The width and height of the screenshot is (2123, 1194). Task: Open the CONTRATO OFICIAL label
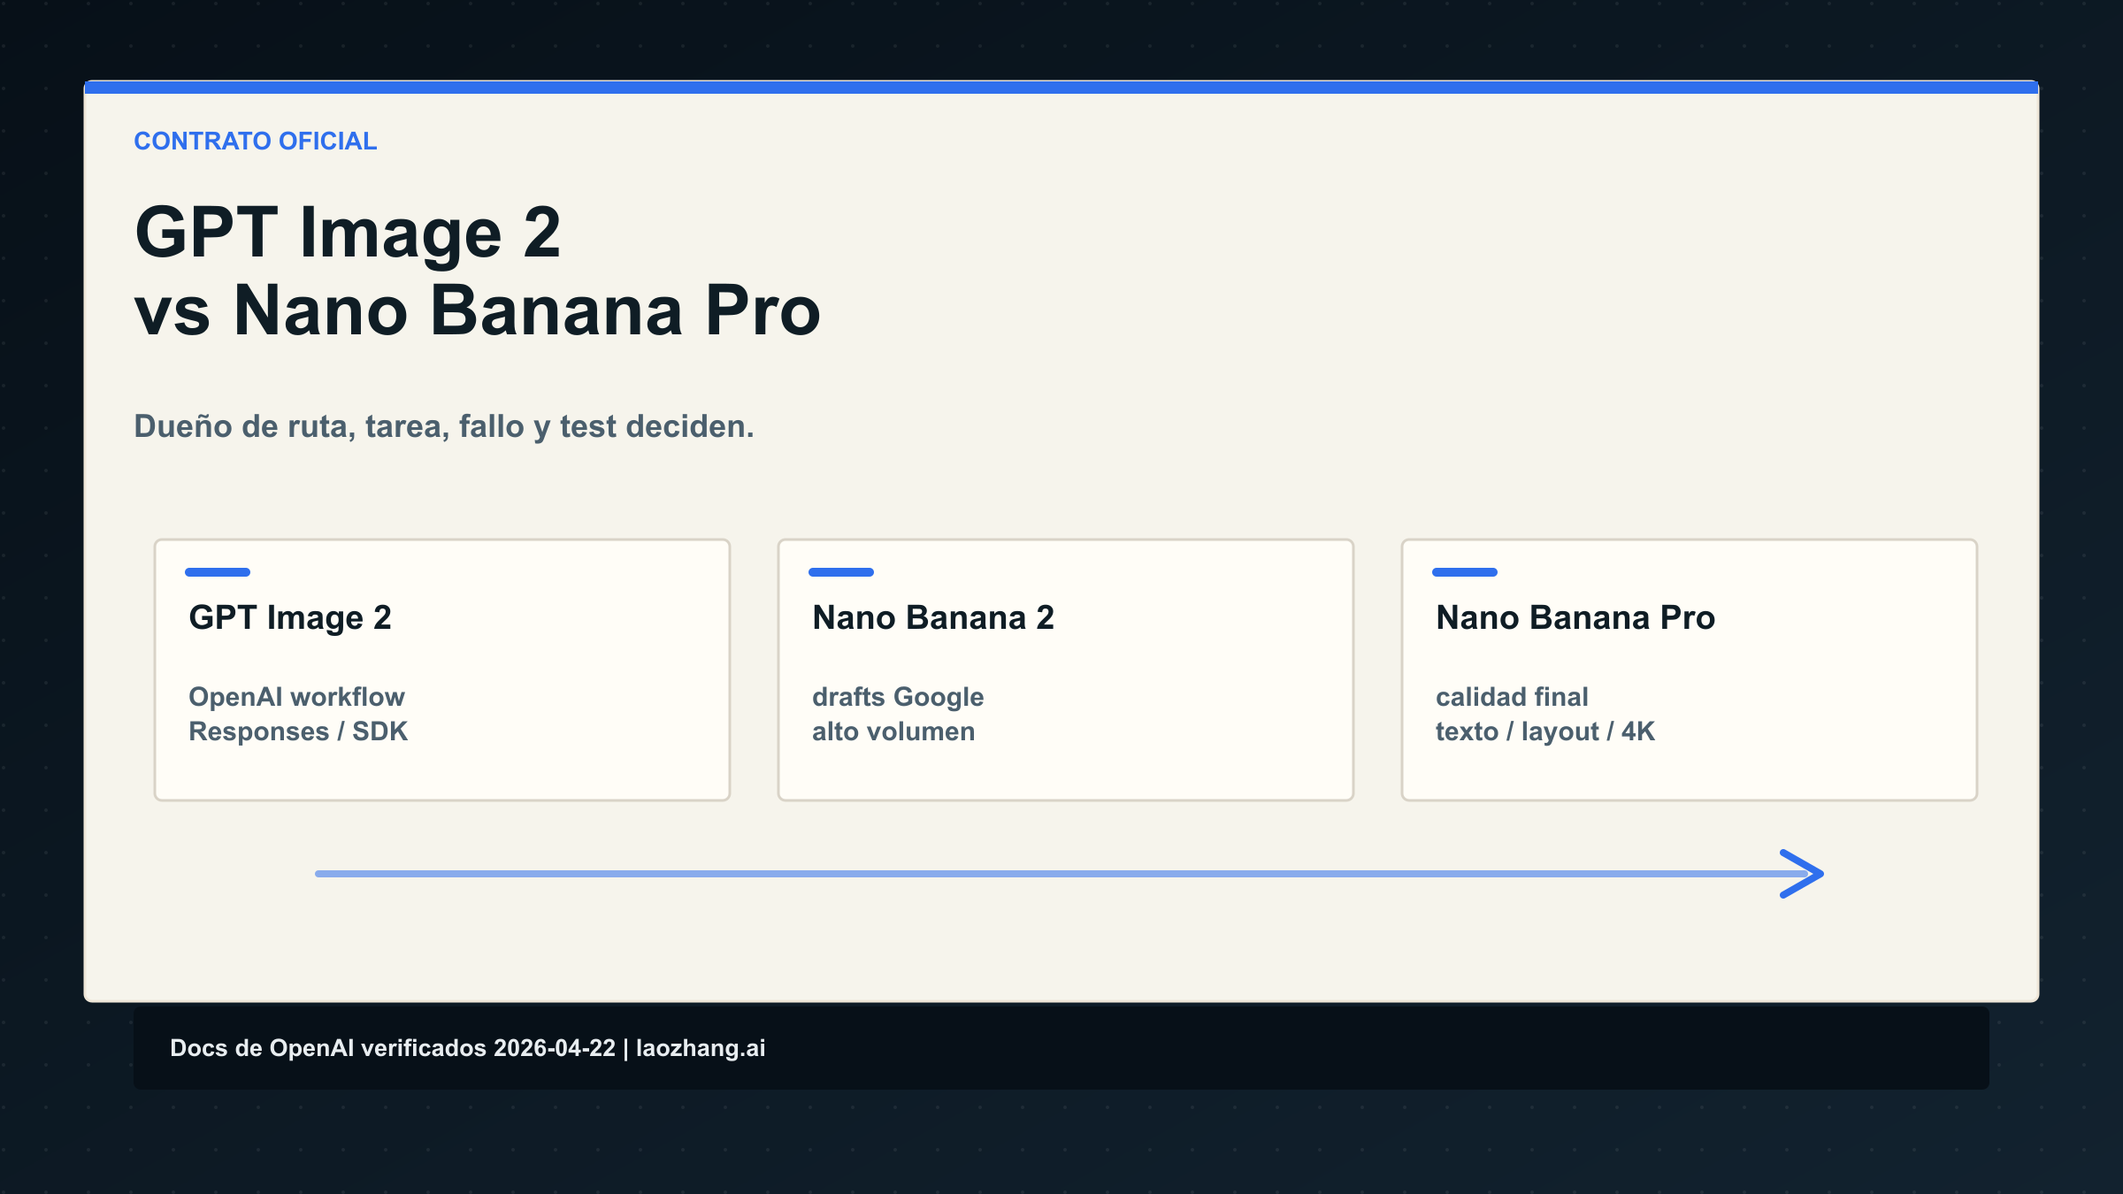tap(255, 141)
